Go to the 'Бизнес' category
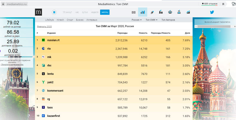 tap(80, 20)
